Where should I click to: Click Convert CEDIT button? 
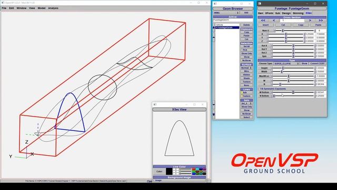[318, 63]
